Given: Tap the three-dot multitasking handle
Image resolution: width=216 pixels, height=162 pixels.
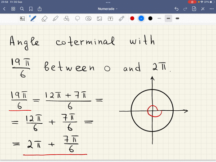Looking at the screenshot, I should (108, 2).
